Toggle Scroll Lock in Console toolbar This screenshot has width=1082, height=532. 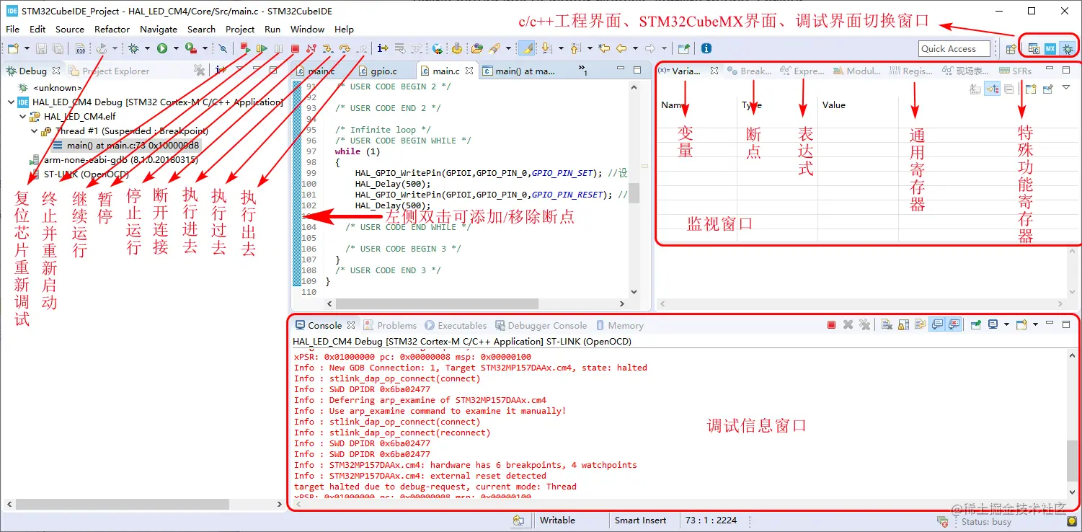(903, 325)
